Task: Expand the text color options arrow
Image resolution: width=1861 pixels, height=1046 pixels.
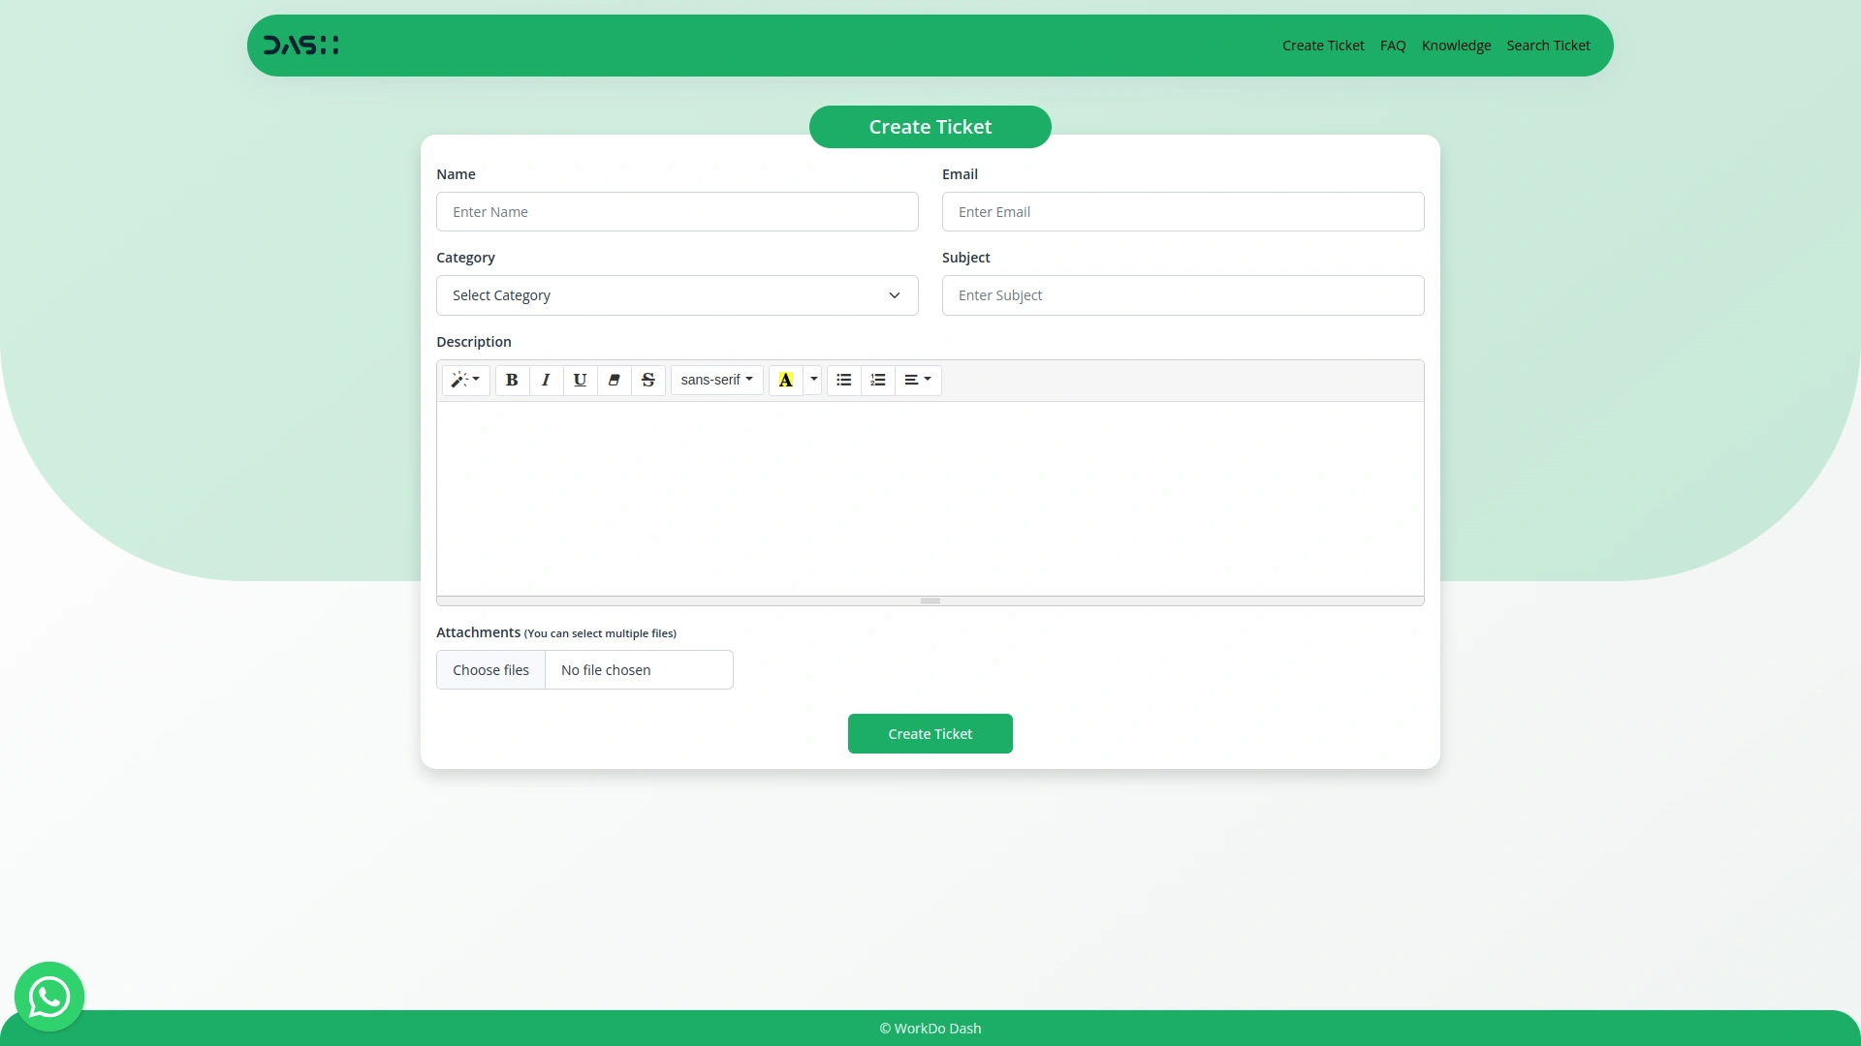Action: (814, 380)
